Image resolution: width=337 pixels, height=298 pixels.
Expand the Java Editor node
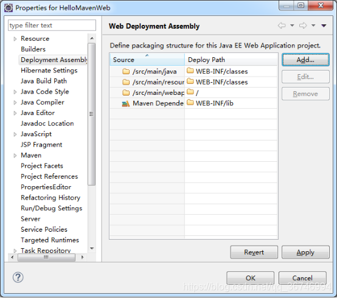(x=15, y=113)
